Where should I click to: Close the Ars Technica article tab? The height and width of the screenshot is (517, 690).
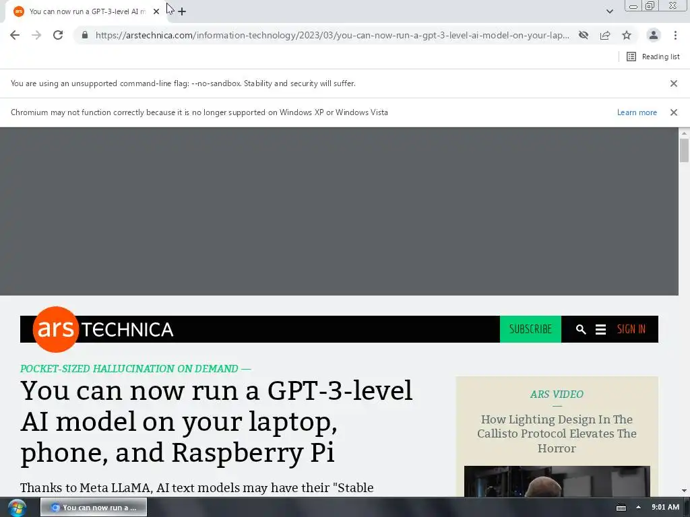pos(156,11)
